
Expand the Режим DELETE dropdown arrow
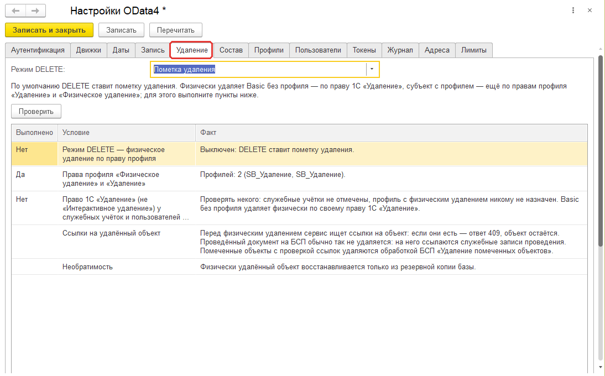point(372,70)
